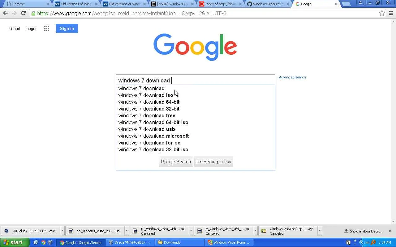Click the canceled ru_windows_vista iso download
The height and width of the screenshot is (247, 396).
coord(160,231)
